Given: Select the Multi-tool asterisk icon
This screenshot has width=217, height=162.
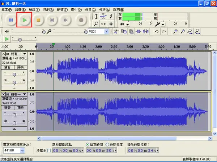Looking at the screenshot, I should pyautogui.click(x=111, y=24).
